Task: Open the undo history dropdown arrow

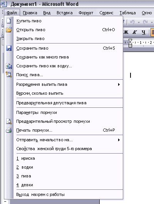Action: tap(139, 22)
